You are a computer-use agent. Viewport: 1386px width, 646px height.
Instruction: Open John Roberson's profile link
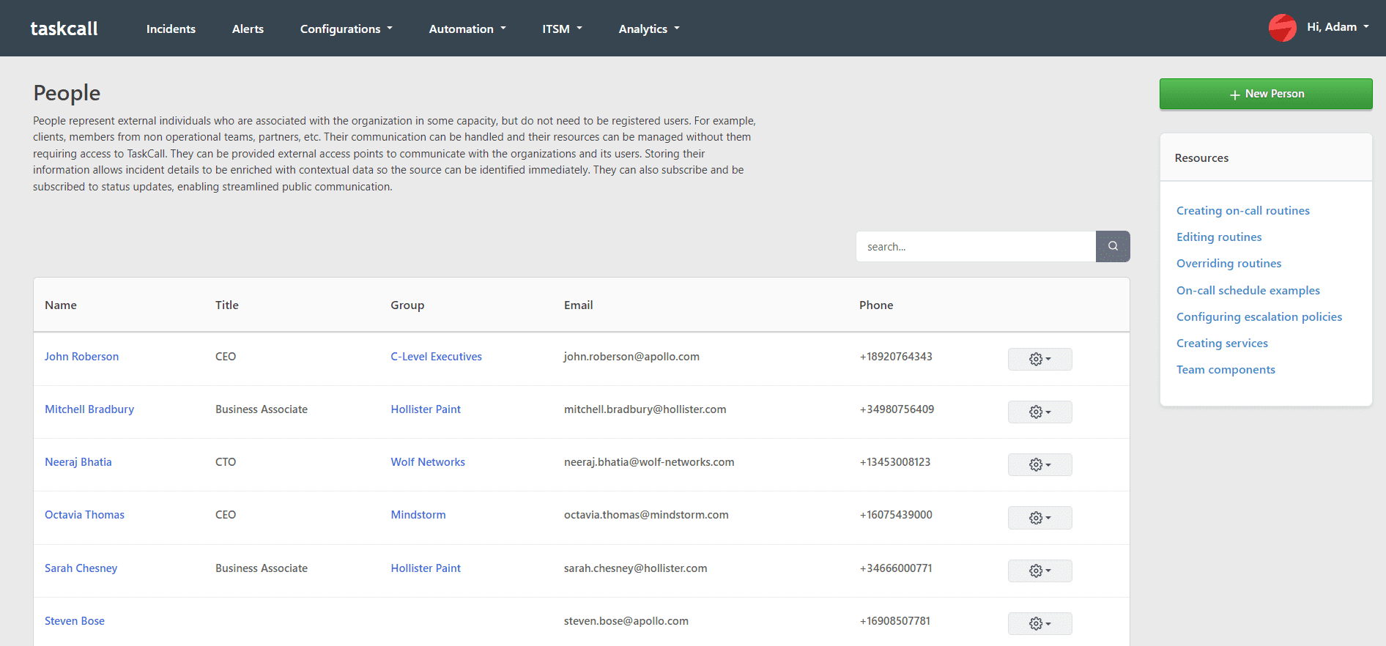81,357
